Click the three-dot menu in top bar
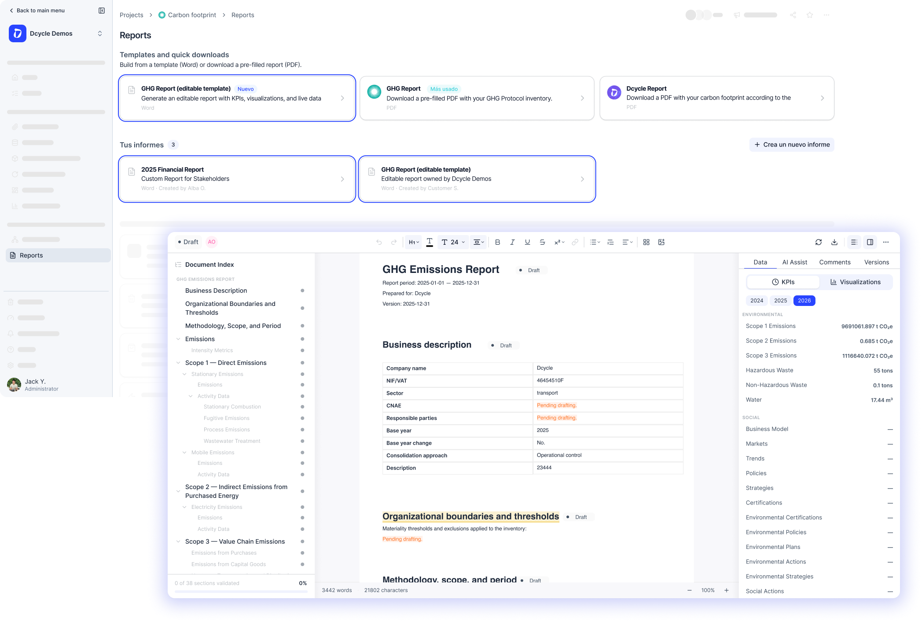The image size is (922, 622). (826, 15)
